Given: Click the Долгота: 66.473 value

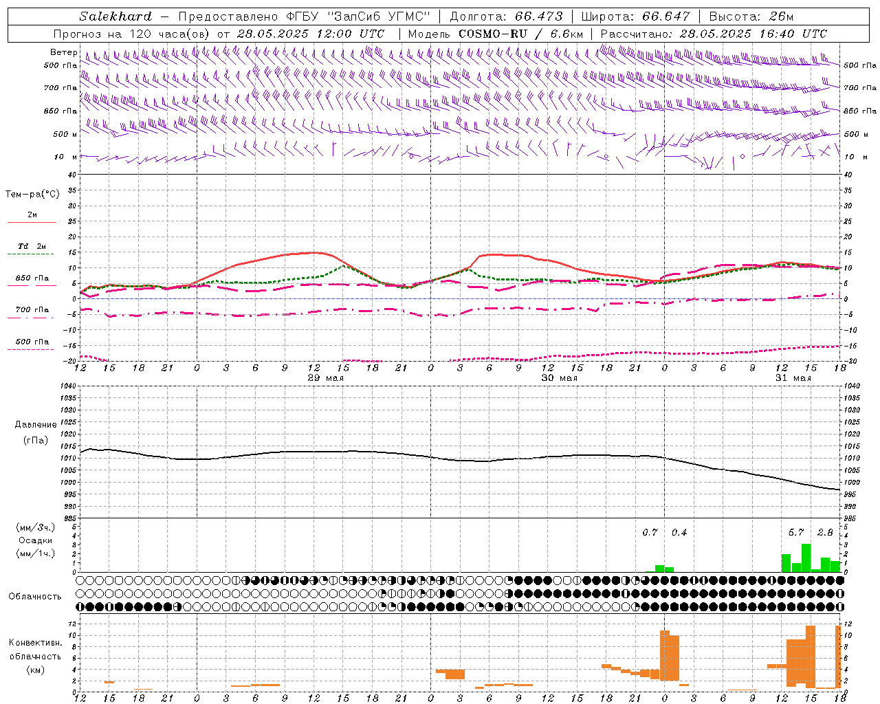Looking at the screenshot, I should click(x=507, y=16).
